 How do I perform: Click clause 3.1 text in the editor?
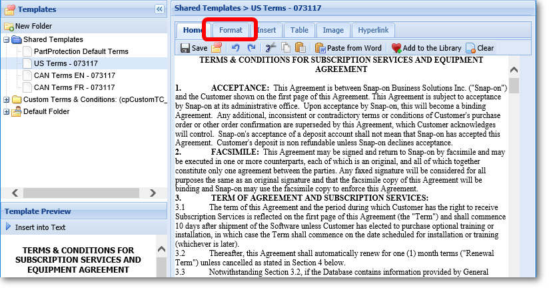point(340,225)
